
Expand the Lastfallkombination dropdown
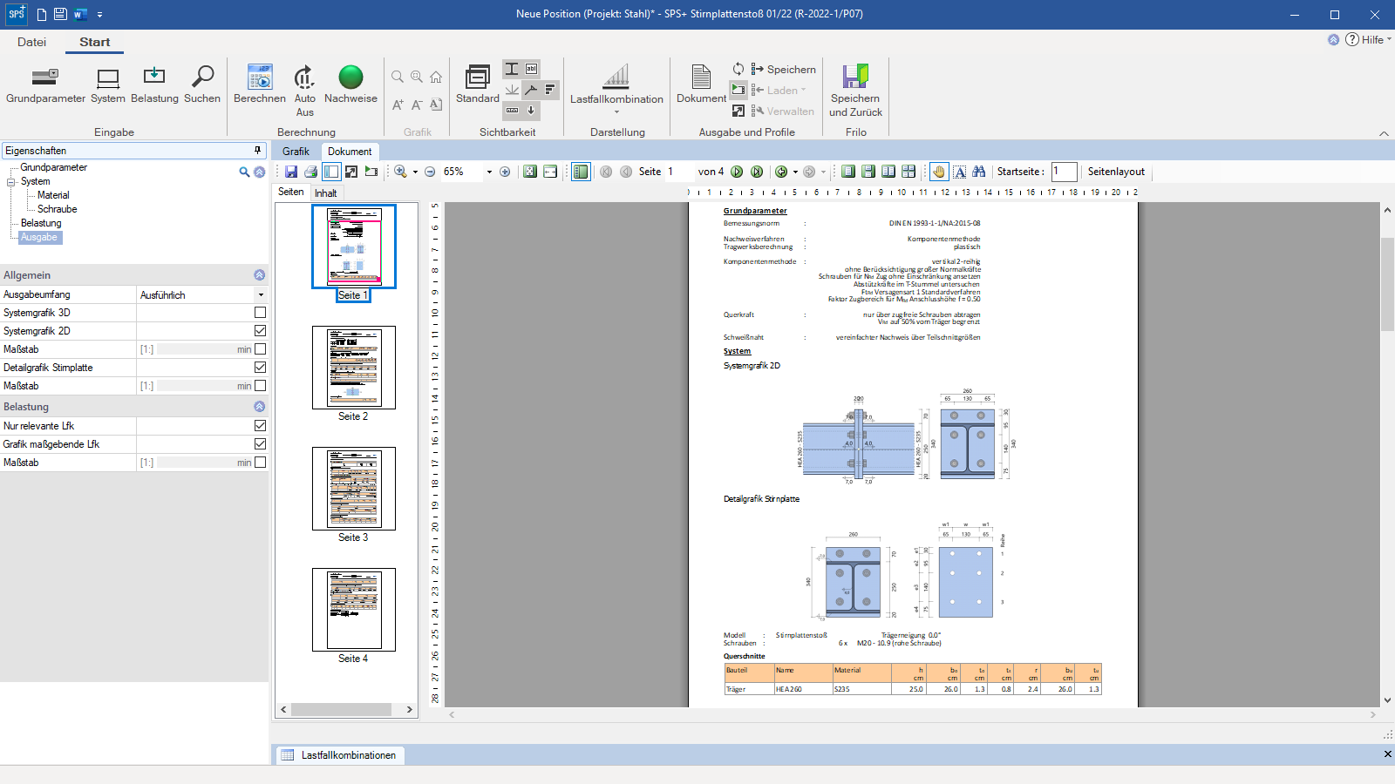point(616,112)
